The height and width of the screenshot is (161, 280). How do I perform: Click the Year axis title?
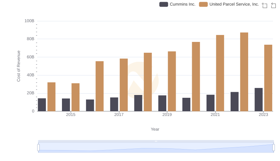[x=155, y=129]
